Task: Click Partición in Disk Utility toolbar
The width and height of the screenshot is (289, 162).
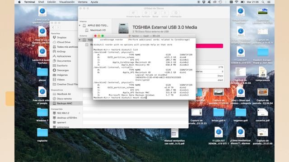Action: (146, 14)
